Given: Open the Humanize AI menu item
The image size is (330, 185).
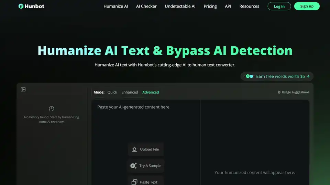Looking at the screenshot, I should tap(115, 6).
